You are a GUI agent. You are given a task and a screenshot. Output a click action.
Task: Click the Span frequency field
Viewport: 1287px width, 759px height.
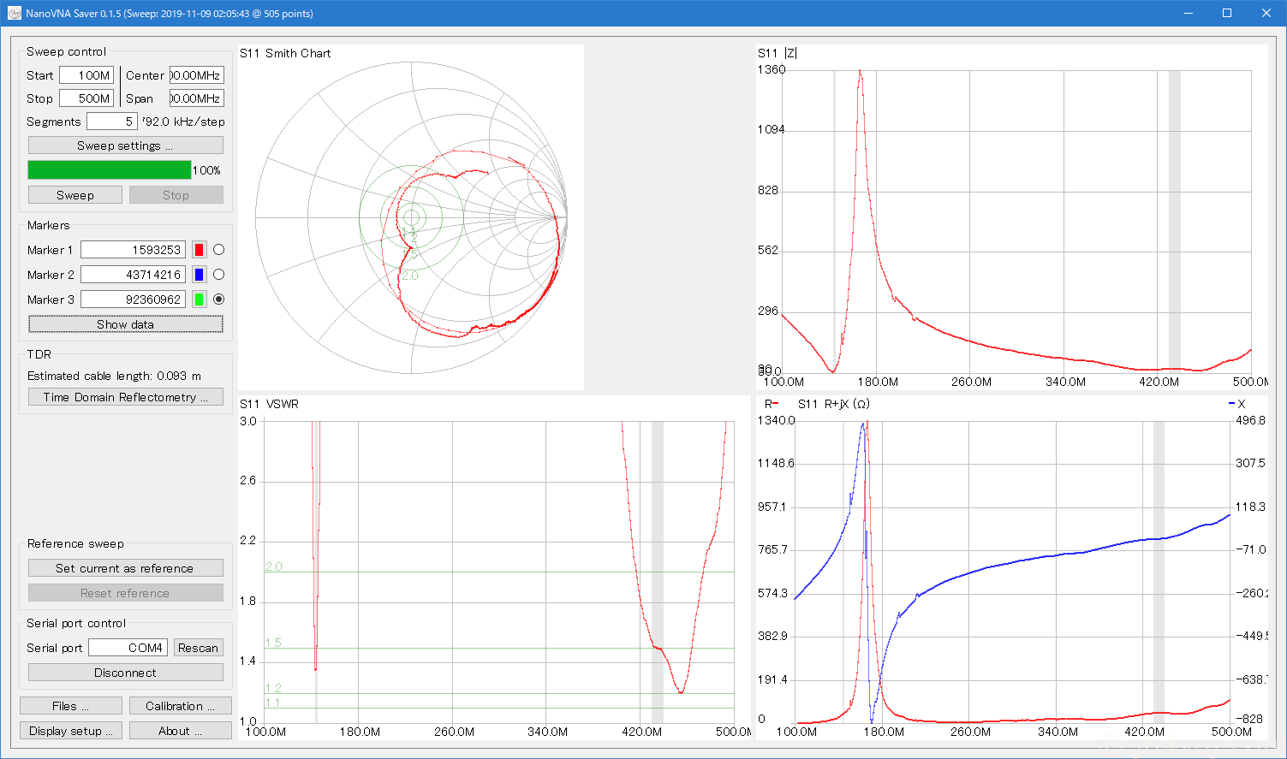(197, 98)
